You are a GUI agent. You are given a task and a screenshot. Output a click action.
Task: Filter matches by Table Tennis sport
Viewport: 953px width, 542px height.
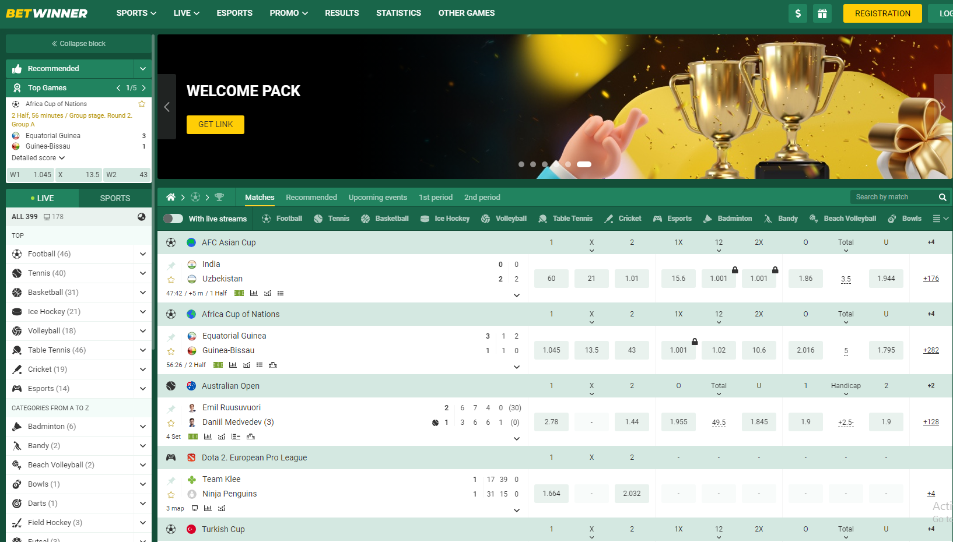pos(565,219)
